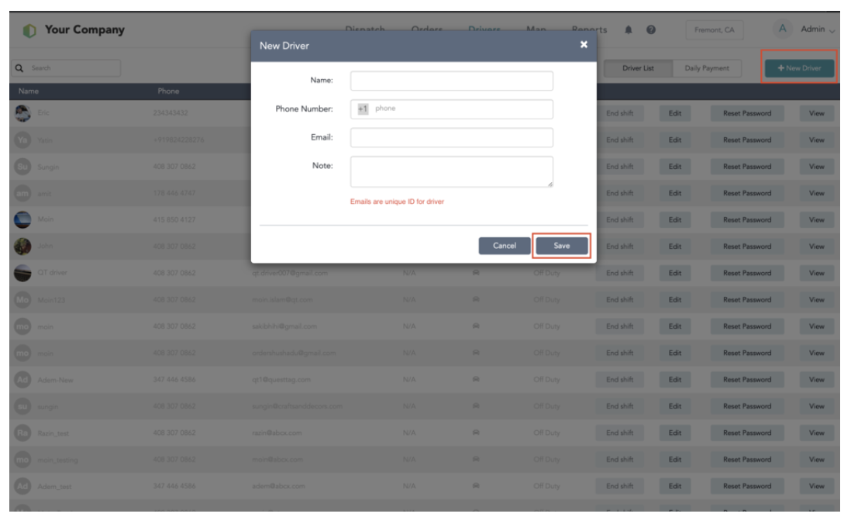Open John's driver avatar
This screenshot has height=524, width=851.
click(x=22, y=245)
